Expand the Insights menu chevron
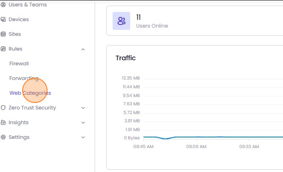Screen dimensions: 283x172 pyautogui.click(x=83, y=123)
